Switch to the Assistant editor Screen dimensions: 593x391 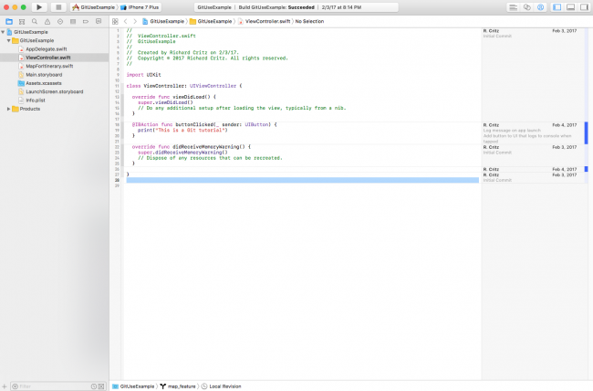pos(526,7)
